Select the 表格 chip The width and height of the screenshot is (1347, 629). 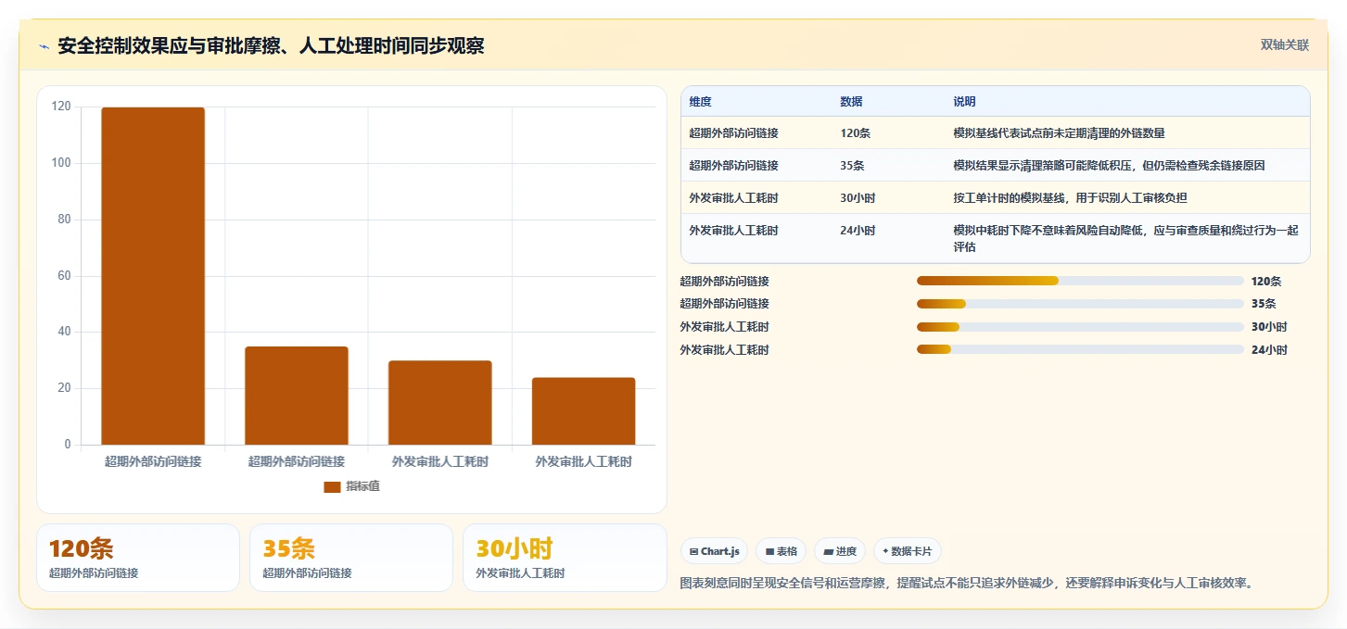click(x=781, y=551)
